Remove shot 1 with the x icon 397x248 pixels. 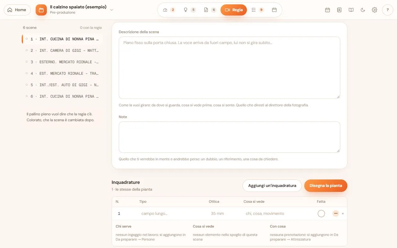click(x=343, y=214)
